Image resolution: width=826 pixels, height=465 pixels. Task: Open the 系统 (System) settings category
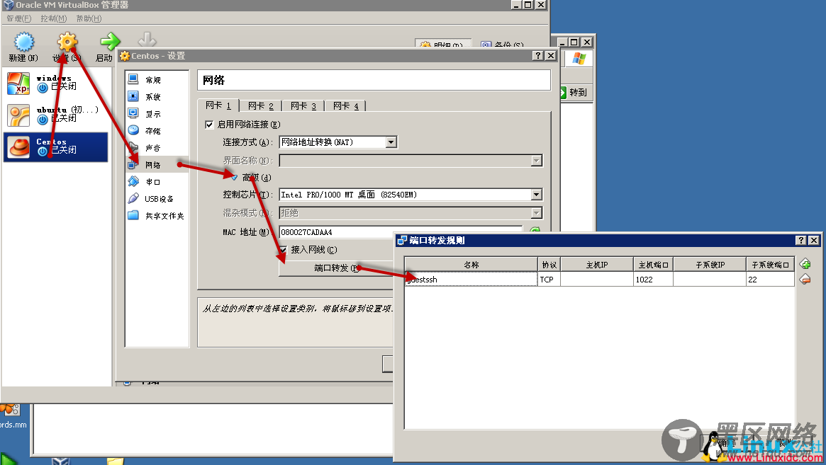pos(157,97)
